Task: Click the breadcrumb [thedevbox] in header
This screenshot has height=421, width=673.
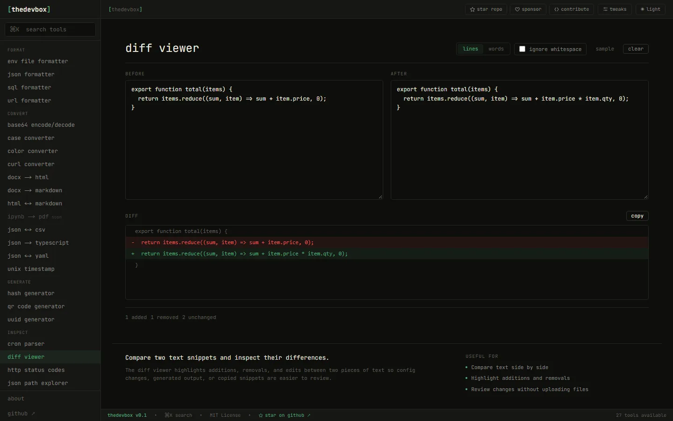Action: pyautogui.click(x=125, y=9)
